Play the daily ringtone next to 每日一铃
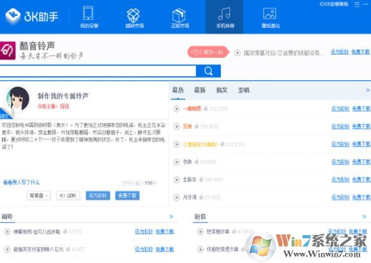 pos(237,53)
